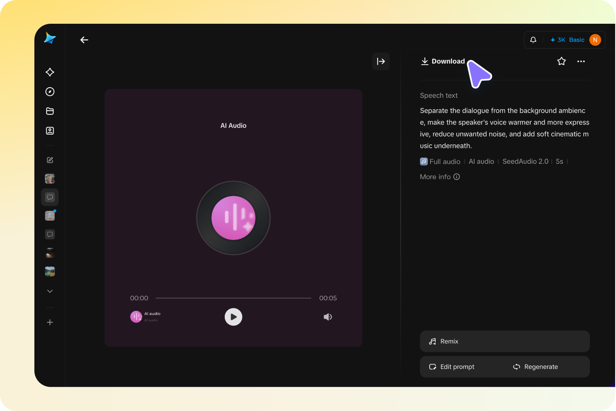
Task: Click the "00:00" elapsed time
Action: coord(139,298)
